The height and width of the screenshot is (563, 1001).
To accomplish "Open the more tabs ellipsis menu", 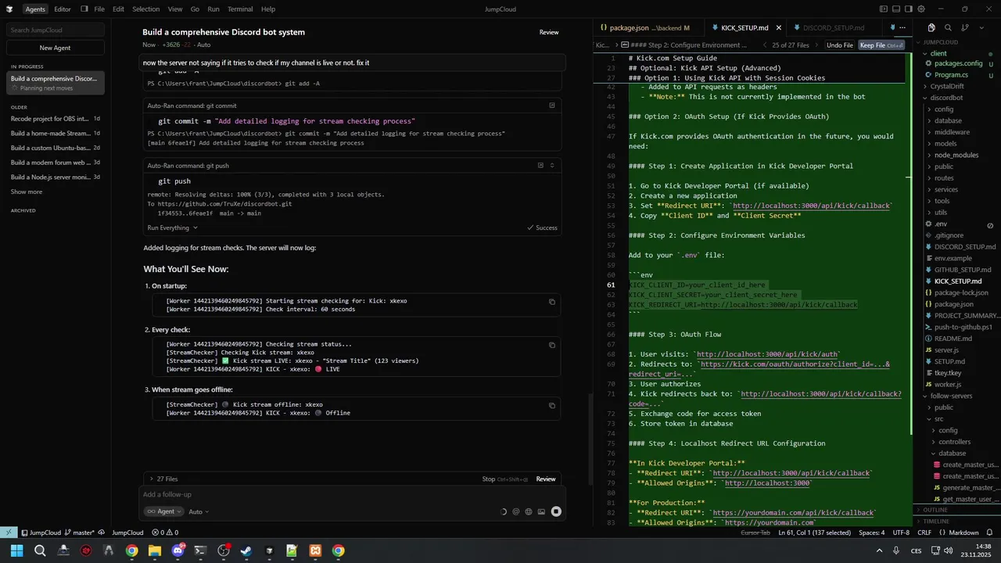I will pos(902,27).
